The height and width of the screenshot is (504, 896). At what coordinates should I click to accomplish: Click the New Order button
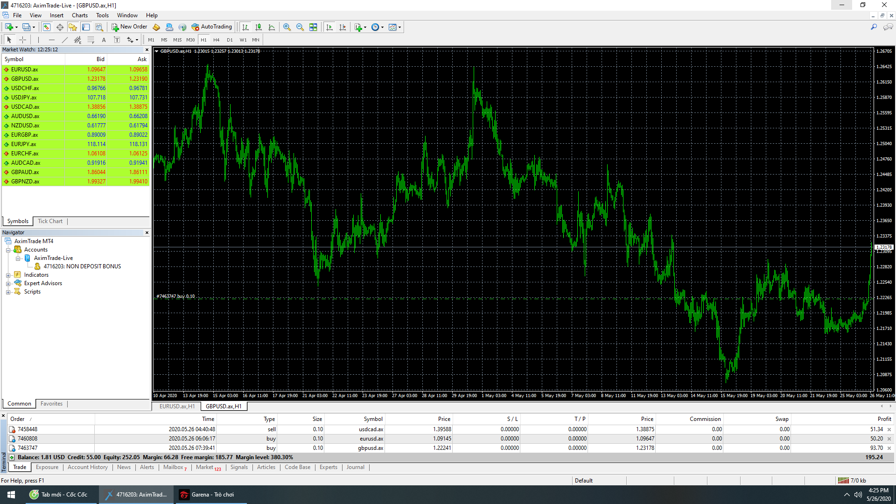[x=129, y=27]
